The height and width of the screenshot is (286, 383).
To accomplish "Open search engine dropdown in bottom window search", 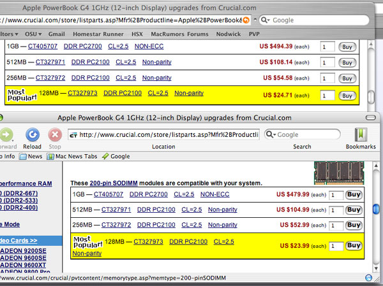I will (x=271, y=134).
